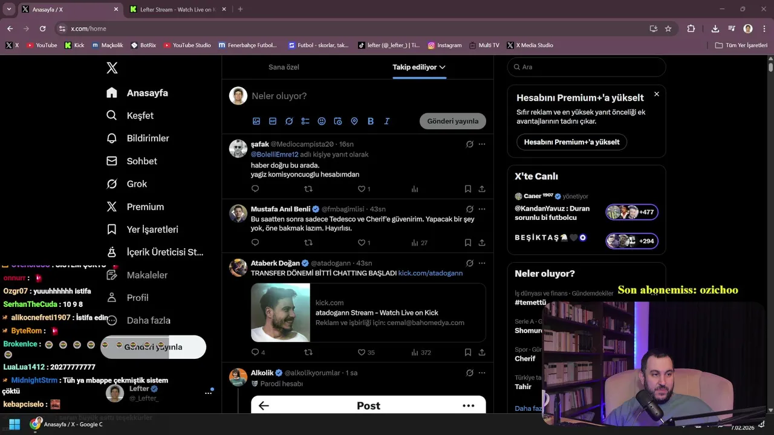Open Profil in the sidebar

click(127, 298)
